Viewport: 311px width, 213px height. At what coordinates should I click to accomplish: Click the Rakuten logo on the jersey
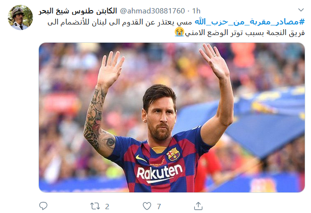click(x=159, y=173)
